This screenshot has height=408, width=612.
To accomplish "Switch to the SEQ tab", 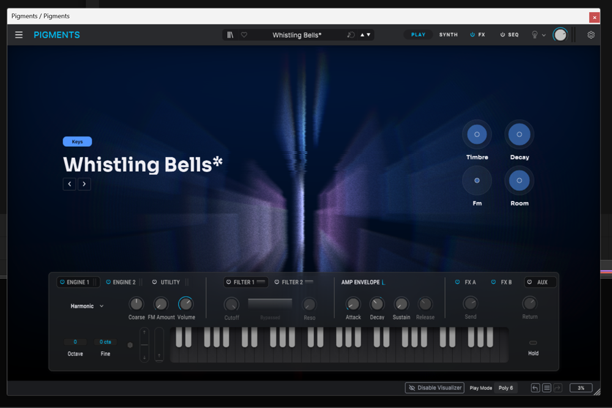I will click(x=509, y=35).
